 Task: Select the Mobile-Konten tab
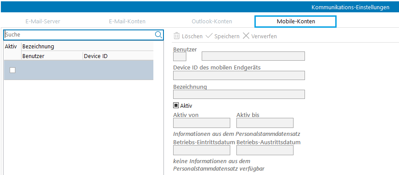(296, 22)
